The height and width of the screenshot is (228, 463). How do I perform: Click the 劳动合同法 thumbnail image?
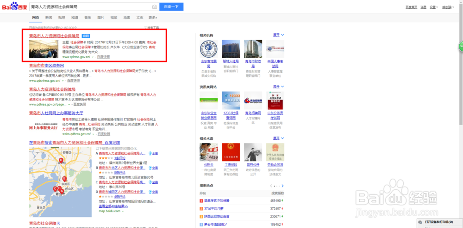(x=275, y=152)
